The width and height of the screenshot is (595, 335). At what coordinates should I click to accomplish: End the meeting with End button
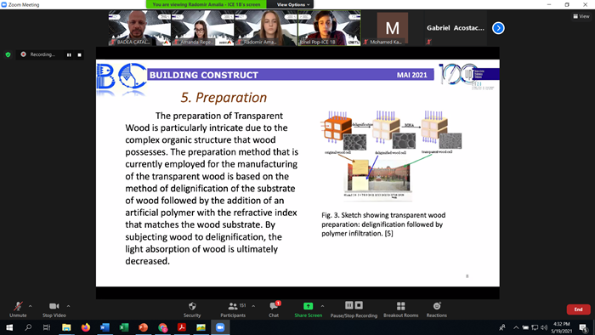(x=578, y=309)
